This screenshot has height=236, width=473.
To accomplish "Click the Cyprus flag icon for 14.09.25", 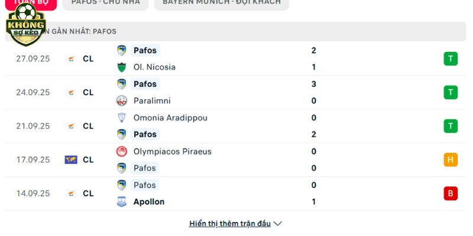I will click(x=71, y=194).
